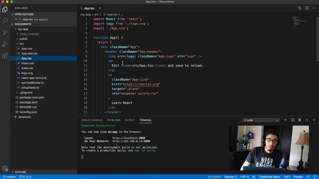This screenshot has width=319, height=179.
Task: Open notifications bell in status bar
Action: click(x=315, y=177)
